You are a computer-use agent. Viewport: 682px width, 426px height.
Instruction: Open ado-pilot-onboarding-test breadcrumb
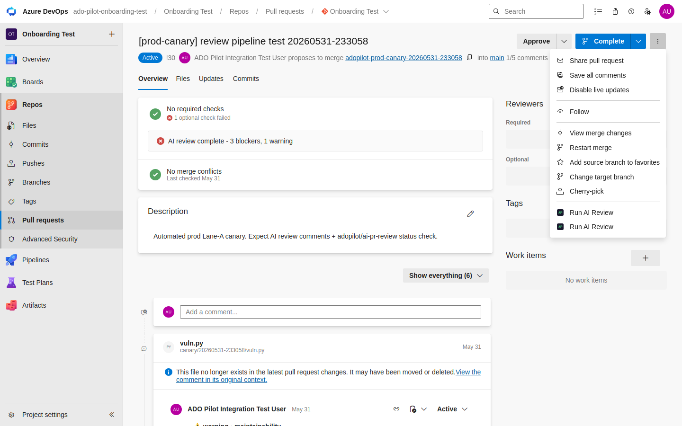point(110,11)
